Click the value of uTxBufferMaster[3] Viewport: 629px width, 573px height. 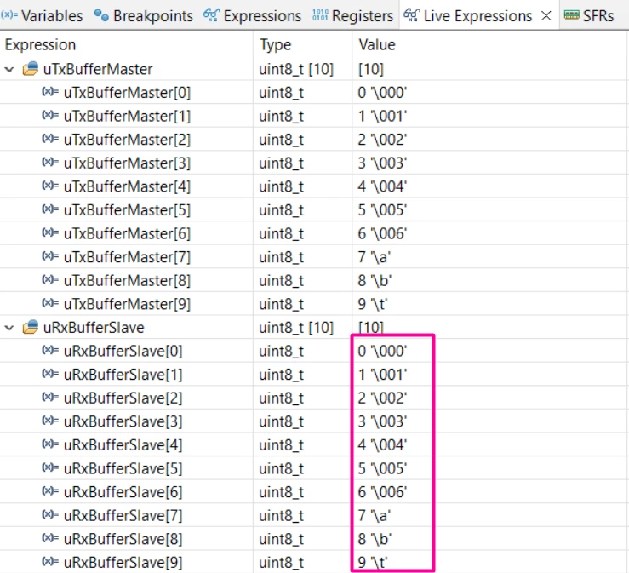(x=382, y=163)
